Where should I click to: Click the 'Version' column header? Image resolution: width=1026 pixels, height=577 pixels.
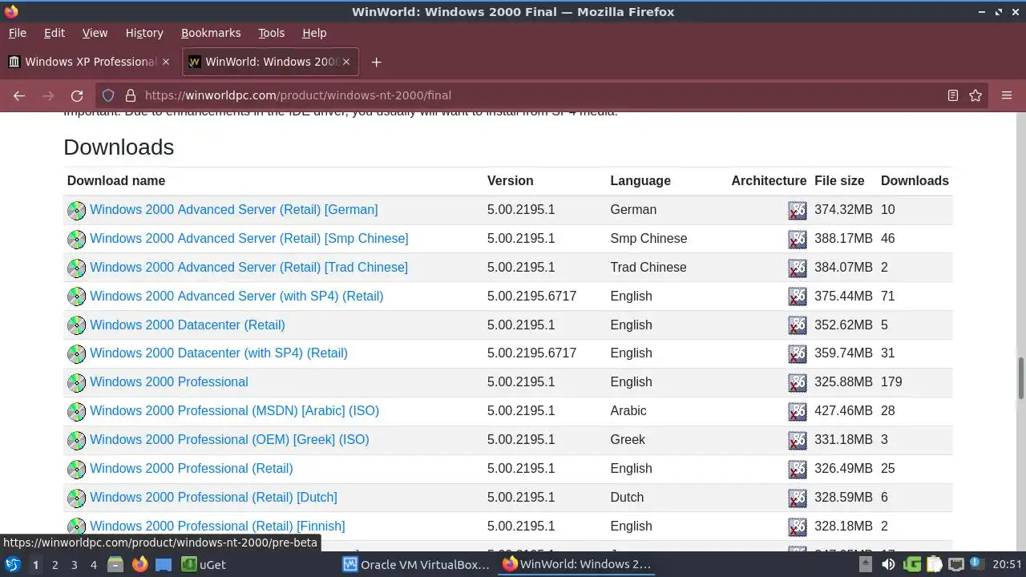511,181
